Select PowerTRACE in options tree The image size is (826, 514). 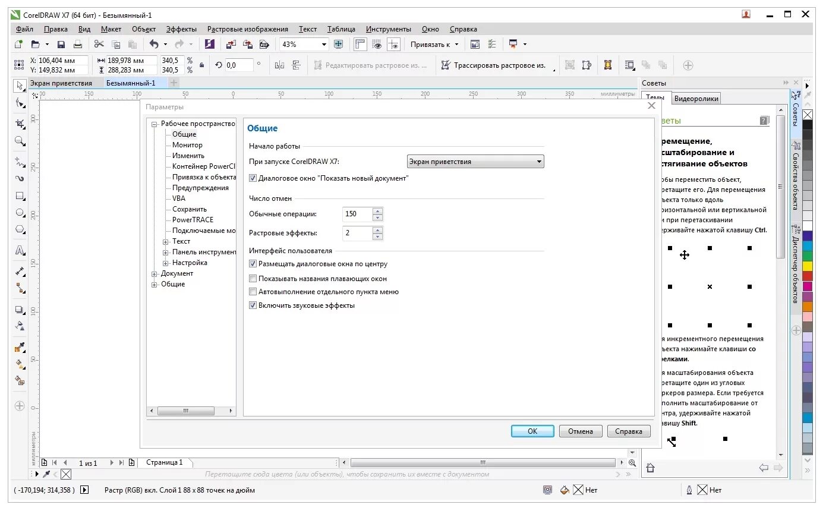193,220
